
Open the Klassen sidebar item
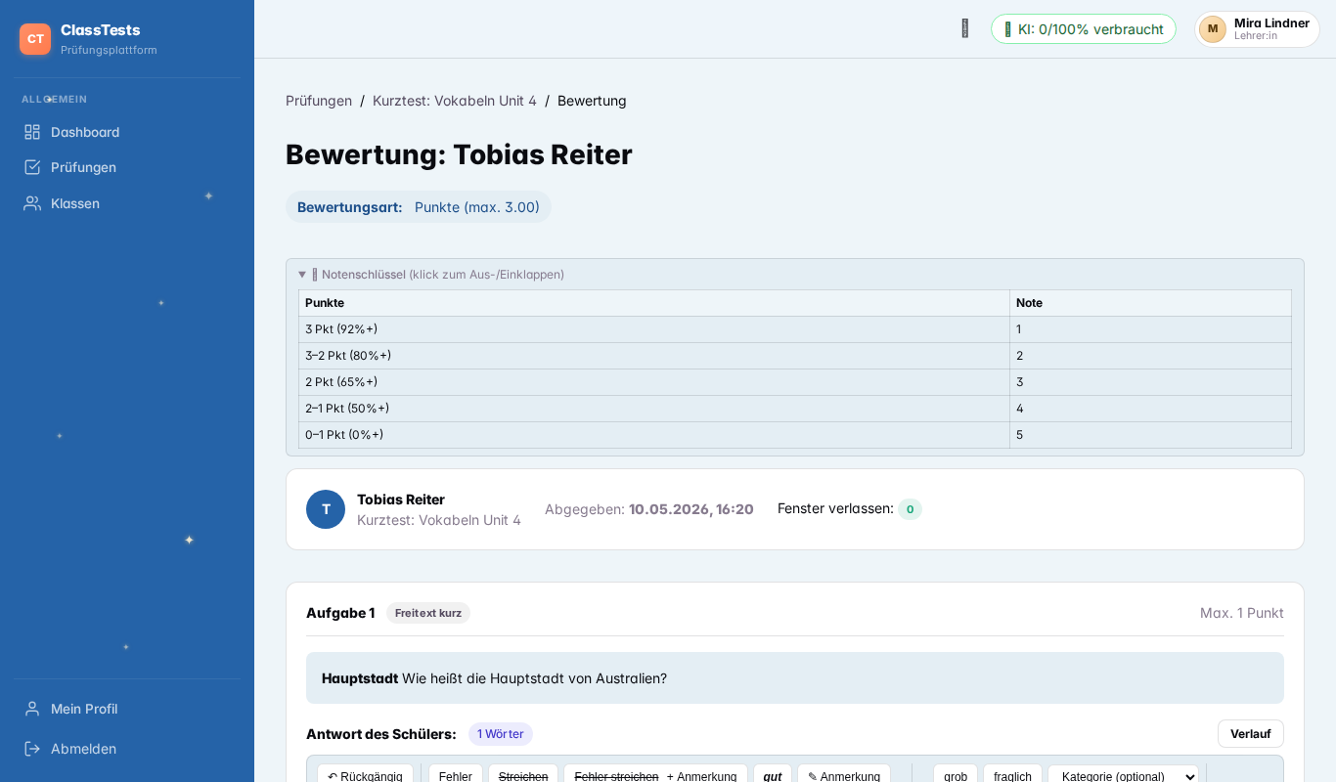click(x=127, y=203)
